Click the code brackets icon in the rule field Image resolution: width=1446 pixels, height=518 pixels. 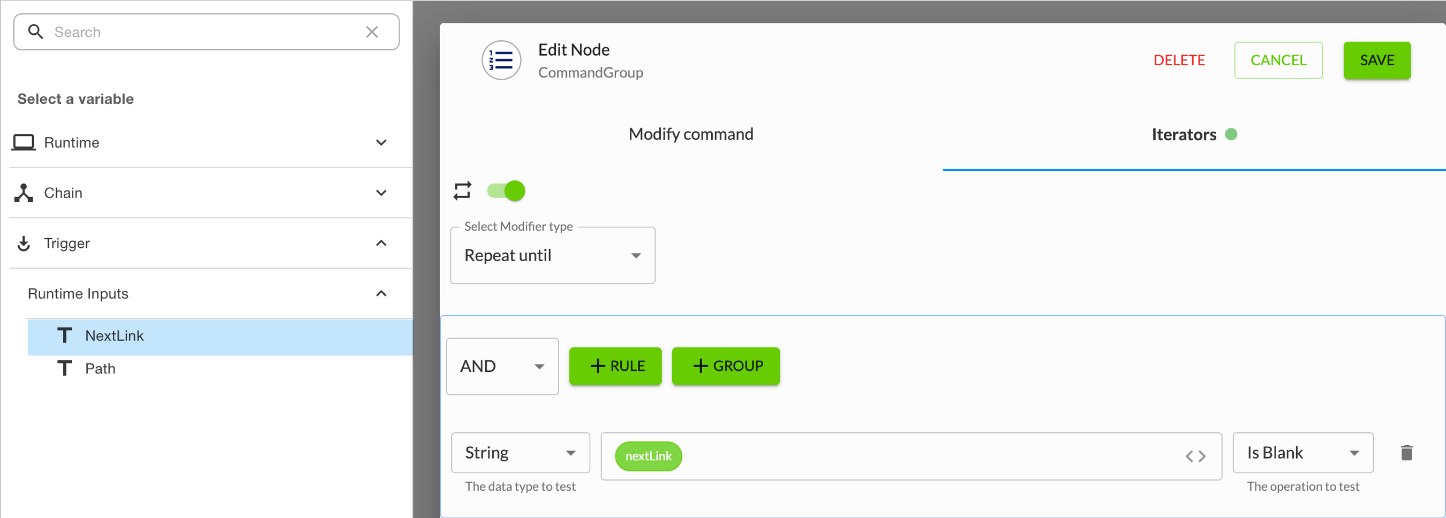point(1196,456)
